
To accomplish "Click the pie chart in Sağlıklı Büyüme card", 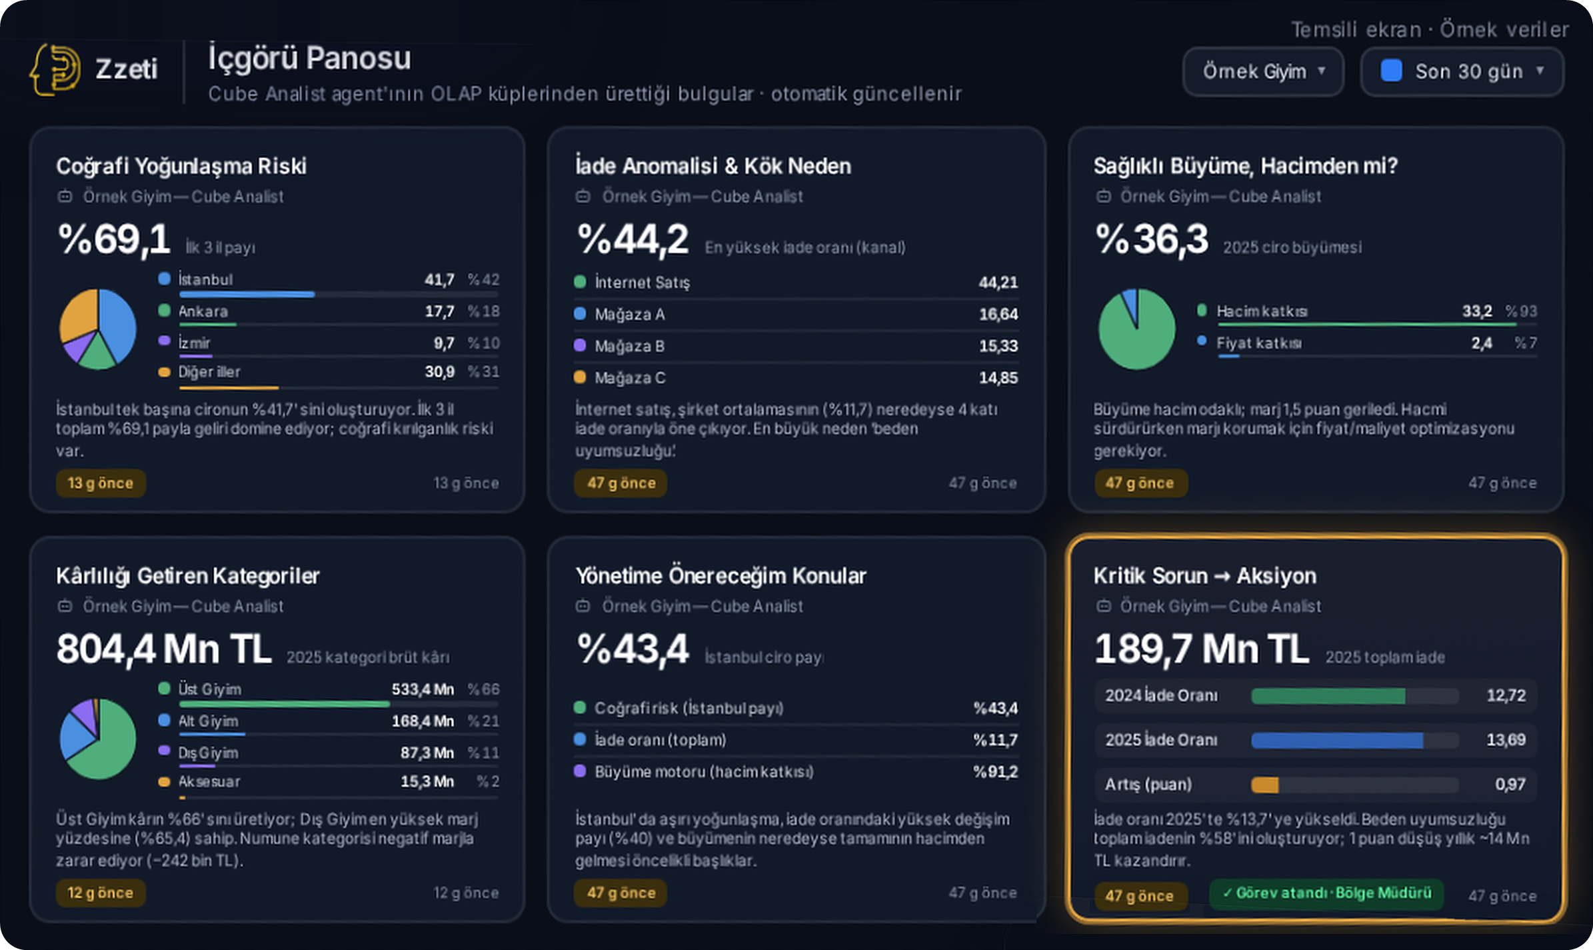I will [x=1137, y=329].
